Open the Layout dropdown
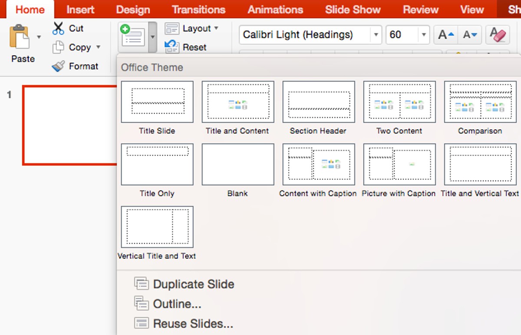This screenshot has height=335, width=521. [191, 29]
